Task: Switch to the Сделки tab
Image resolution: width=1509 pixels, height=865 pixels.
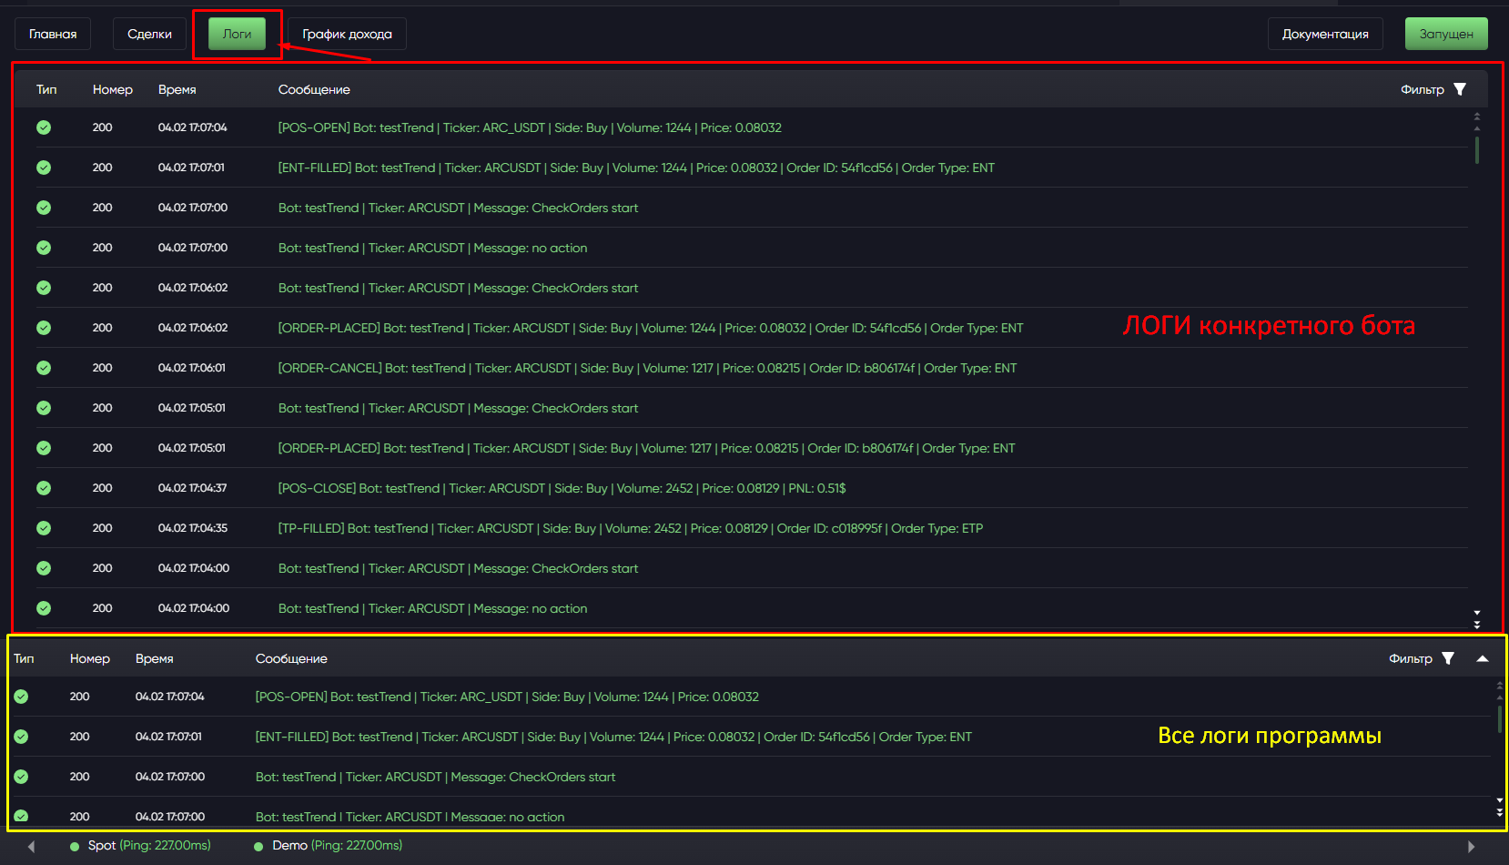Action: (149, 34)
